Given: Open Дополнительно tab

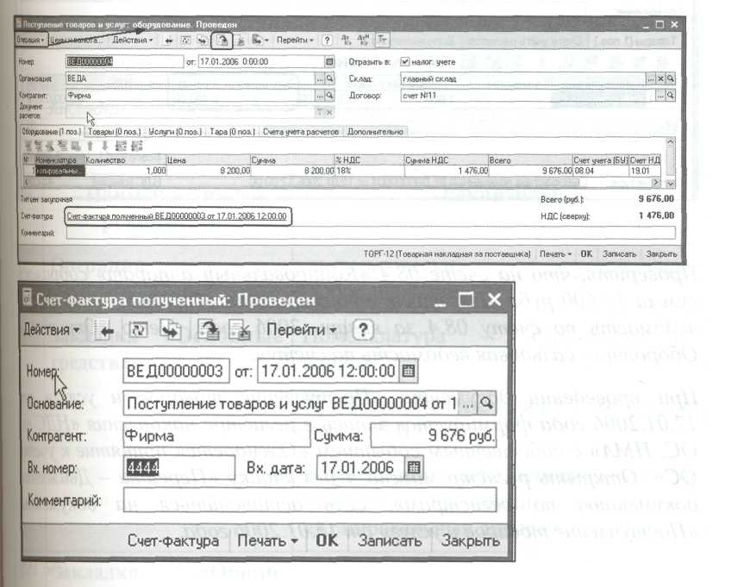Looking at the screenshot, I should [375, 132].
